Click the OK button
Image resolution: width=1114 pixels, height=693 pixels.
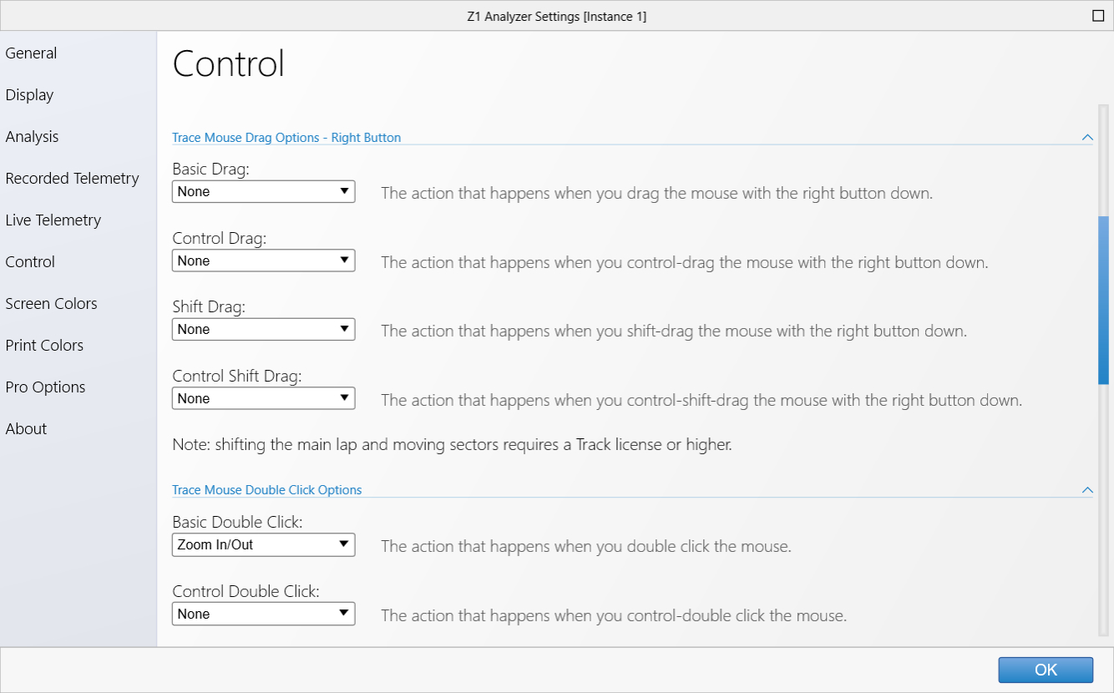tap(1046, 670)
